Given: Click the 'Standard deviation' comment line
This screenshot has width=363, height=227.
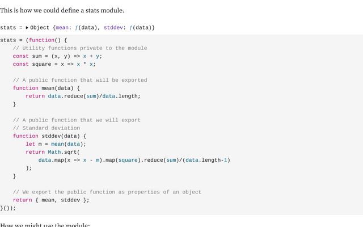Looking at the screenshot, I should point(48,128).
